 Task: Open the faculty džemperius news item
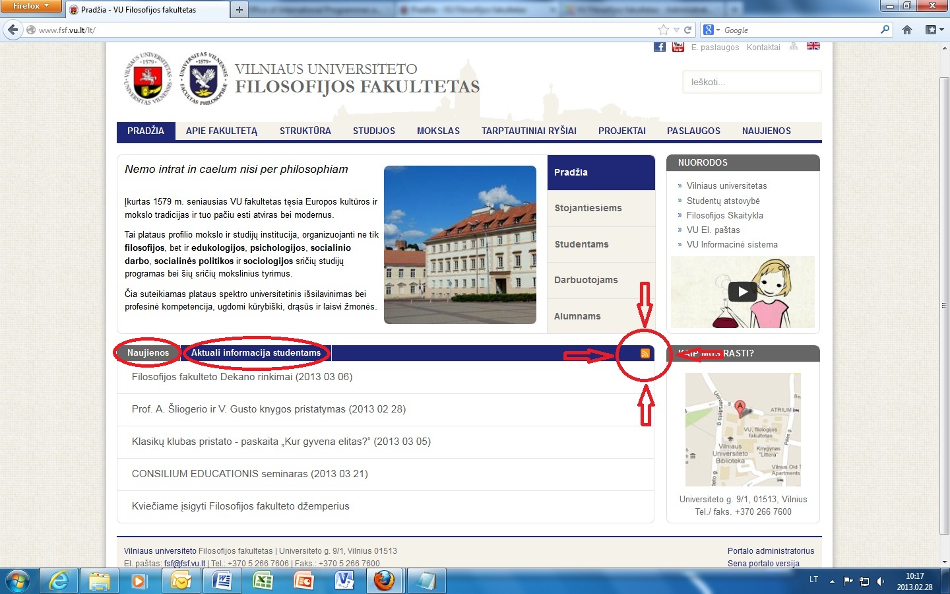240,506
